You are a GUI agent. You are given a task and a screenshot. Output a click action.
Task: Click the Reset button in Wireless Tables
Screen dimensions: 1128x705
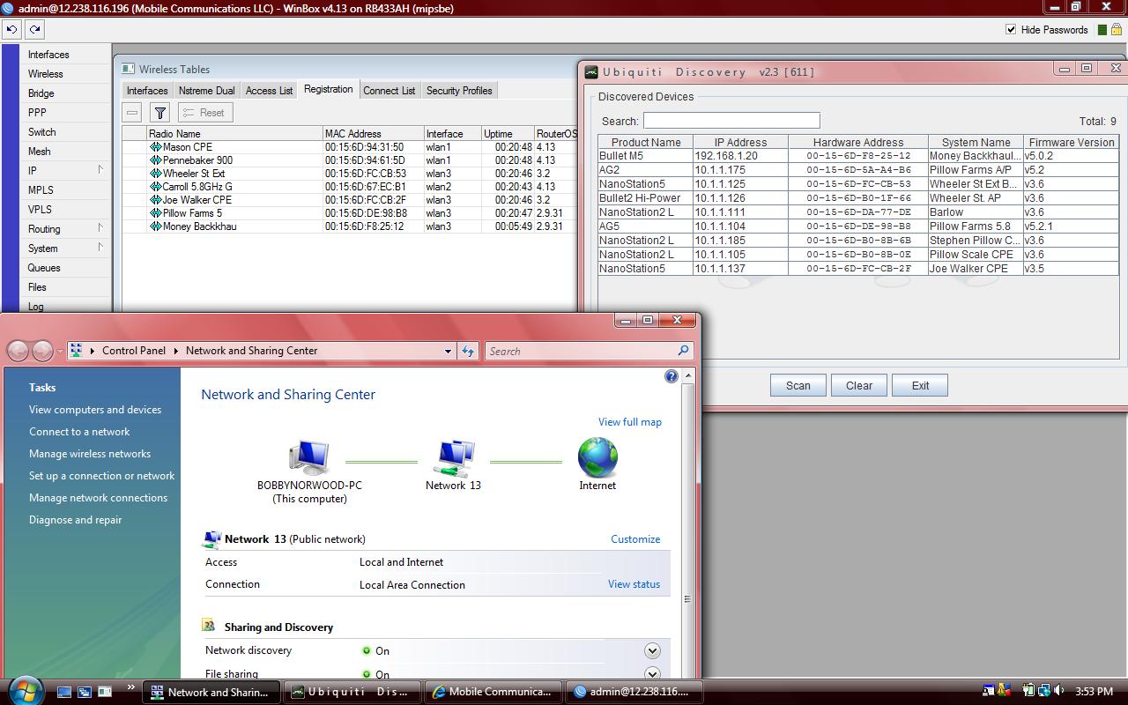(204, 113)
